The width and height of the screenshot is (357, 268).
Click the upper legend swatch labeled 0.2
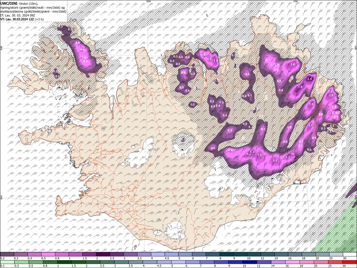7,254
